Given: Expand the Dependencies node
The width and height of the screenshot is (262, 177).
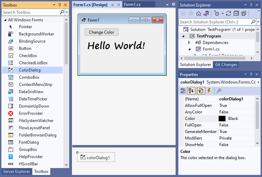Looking at the screenshot, I should coord(189,43).
